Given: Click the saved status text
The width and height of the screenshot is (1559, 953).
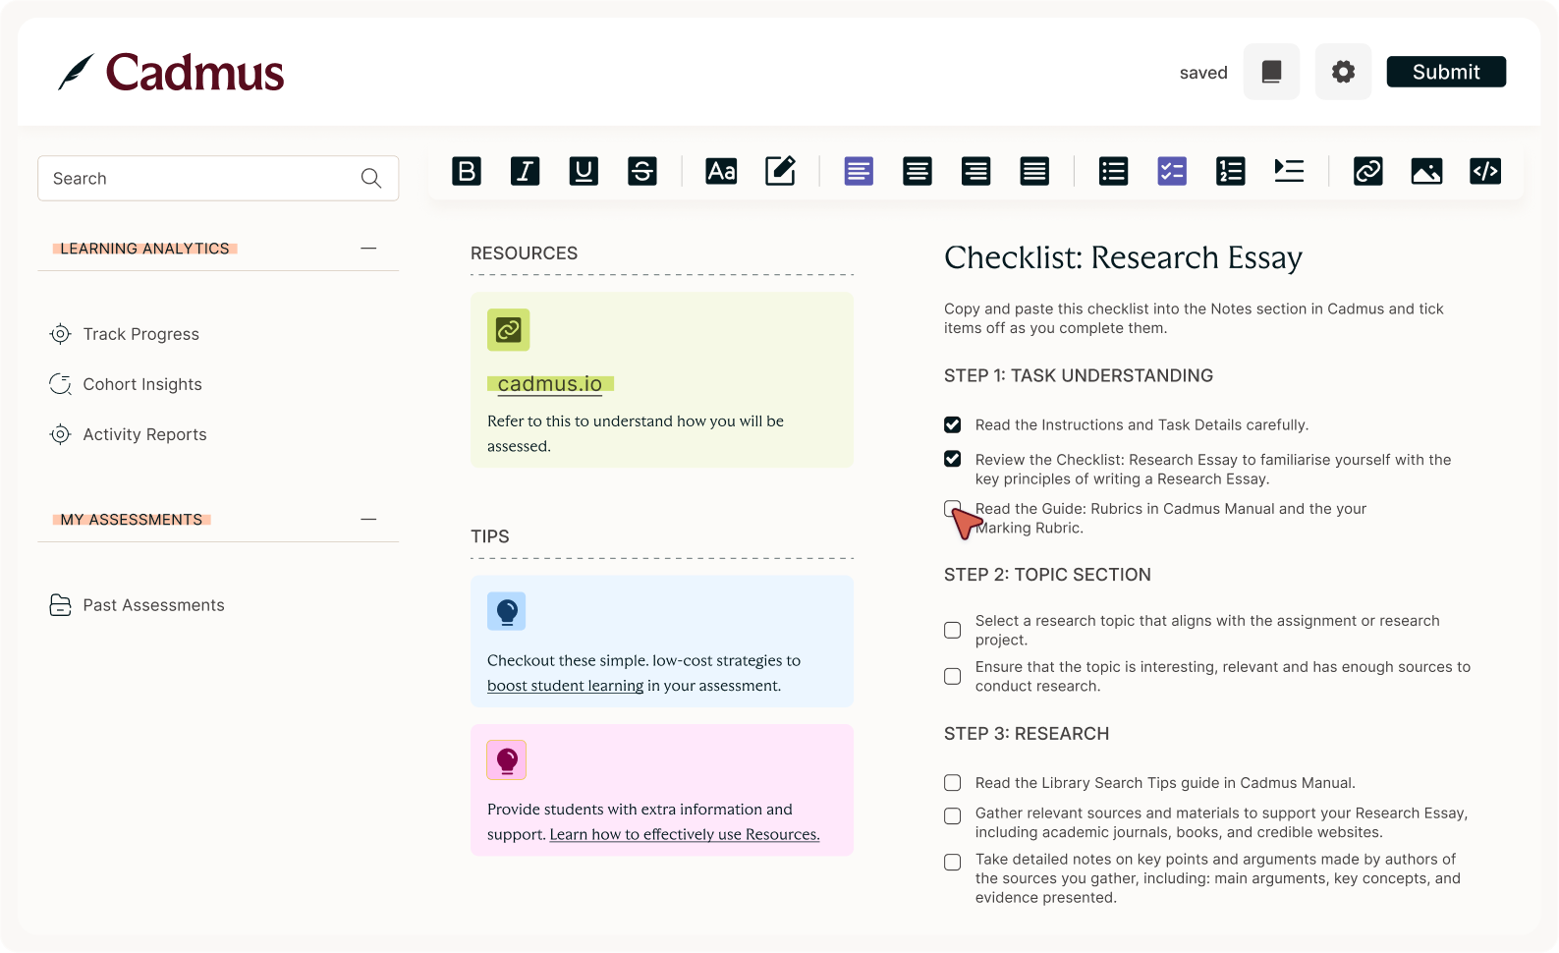Looking at the screenshot, I should click(1203, 73).
